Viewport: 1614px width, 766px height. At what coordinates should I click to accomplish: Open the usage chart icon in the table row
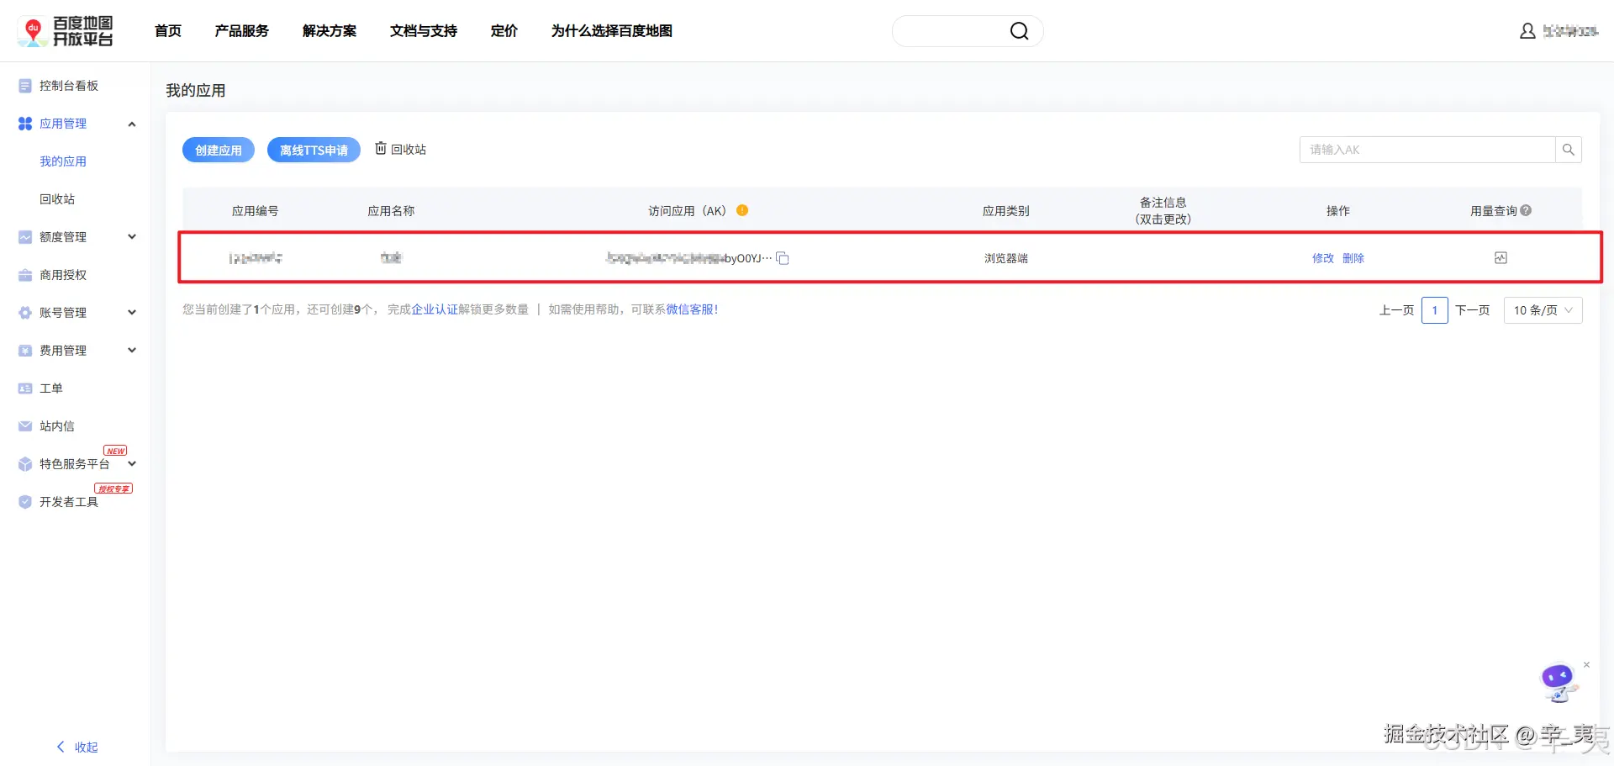pos(1501,258)
